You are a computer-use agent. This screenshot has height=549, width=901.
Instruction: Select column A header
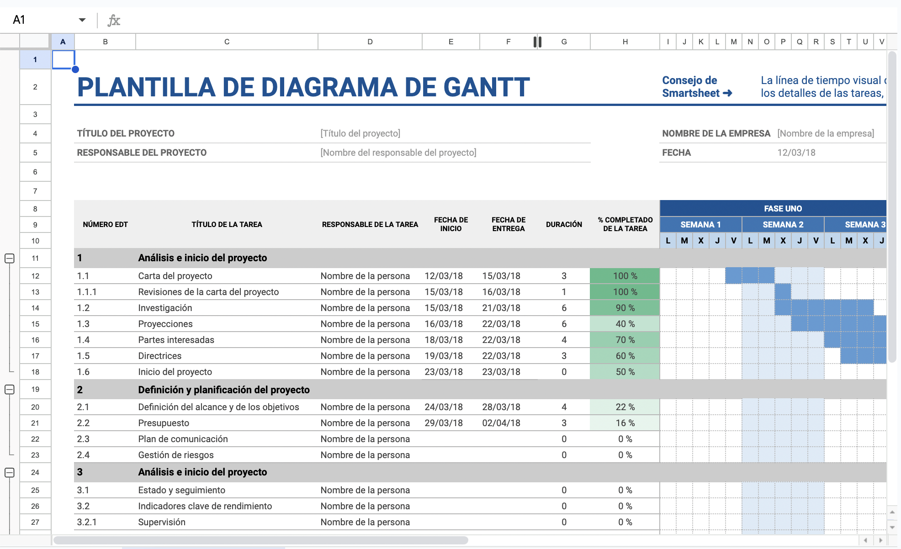coord(63,42)
